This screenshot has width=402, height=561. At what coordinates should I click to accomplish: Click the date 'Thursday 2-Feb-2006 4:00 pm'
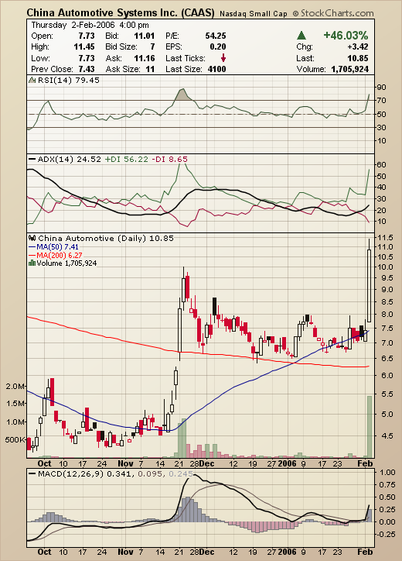[x=90, y=25]
